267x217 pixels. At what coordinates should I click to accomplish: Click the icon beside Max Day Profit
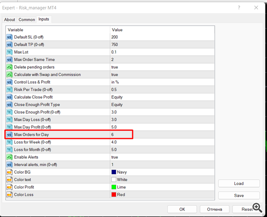[x=9, y=127]
